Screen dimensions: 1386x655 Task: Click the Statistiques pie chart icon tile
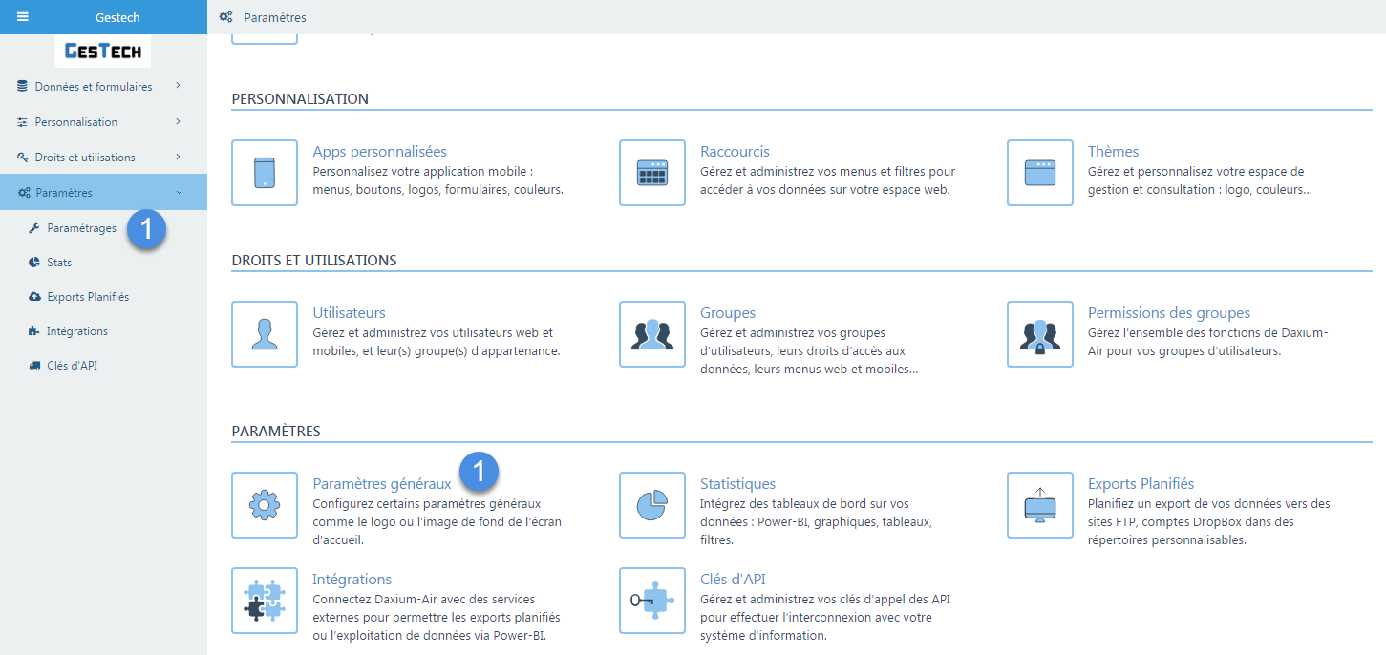click(x=652, y=505)
